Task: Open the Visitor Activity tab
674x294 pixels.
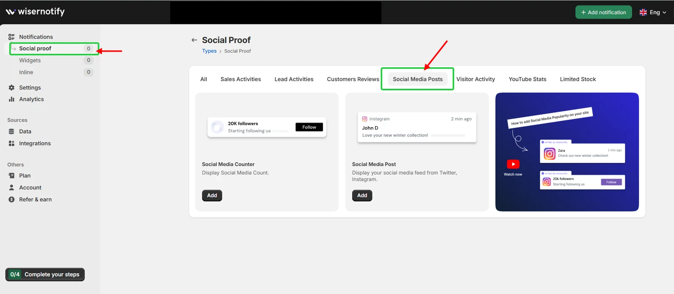Action: point(476,79)
